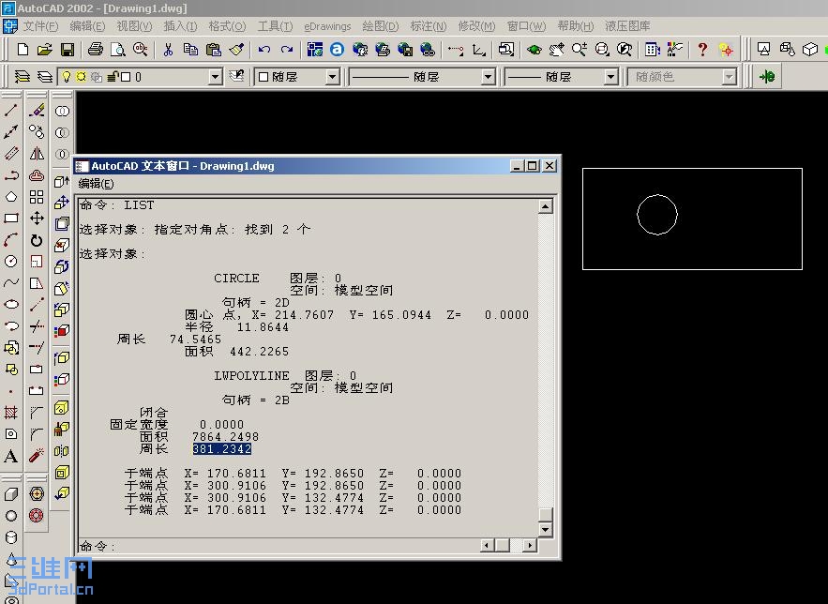Select the Box solid tool
This screenshot has width=828, height=604.
point(11,494)
